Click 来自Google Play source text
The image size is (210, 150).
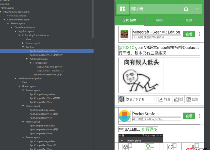[x=153, y=119]
